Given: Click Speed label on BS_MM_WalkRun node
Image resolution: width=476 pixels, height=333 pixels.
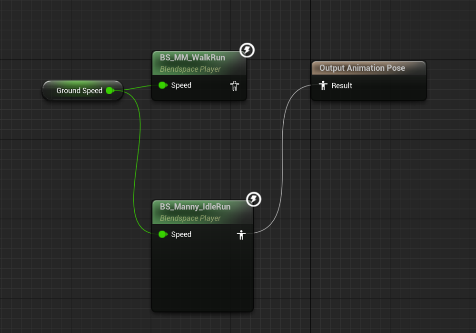Looking at the screenshot, I should pyautogui.click(x=181, y=86).
